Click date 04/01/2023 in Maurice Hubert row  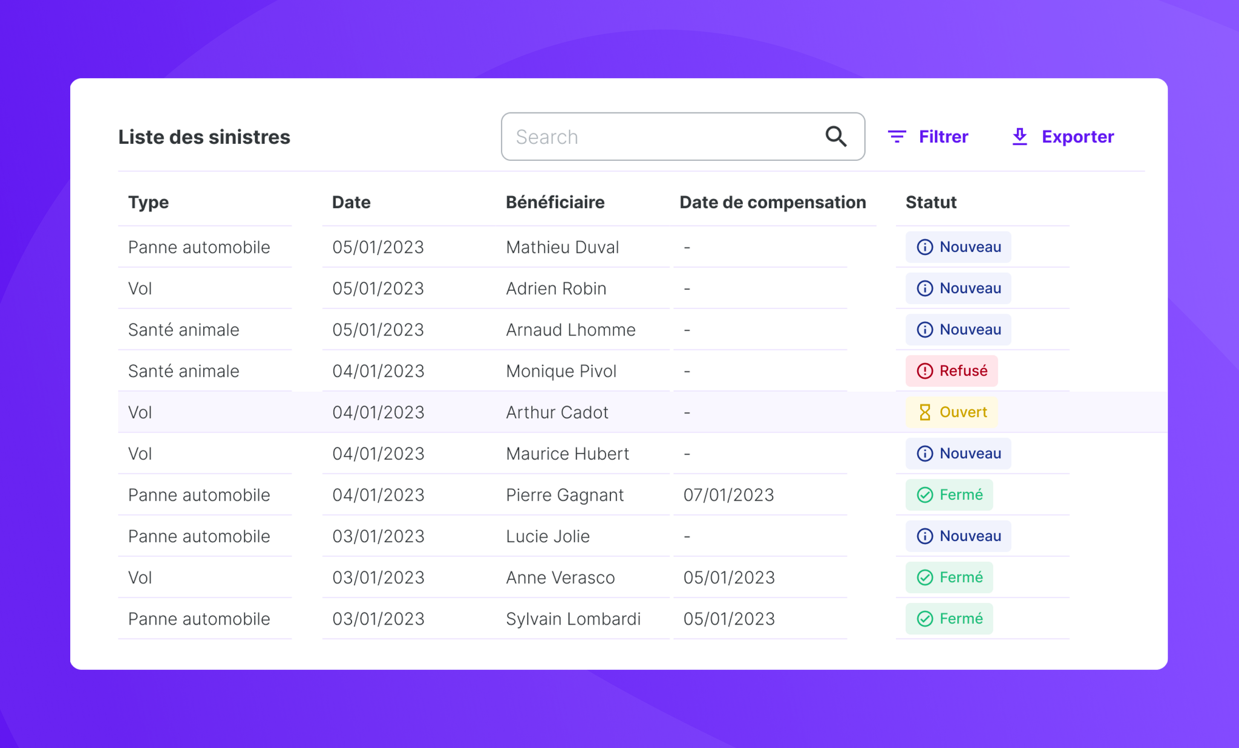[x=378, y=454]
